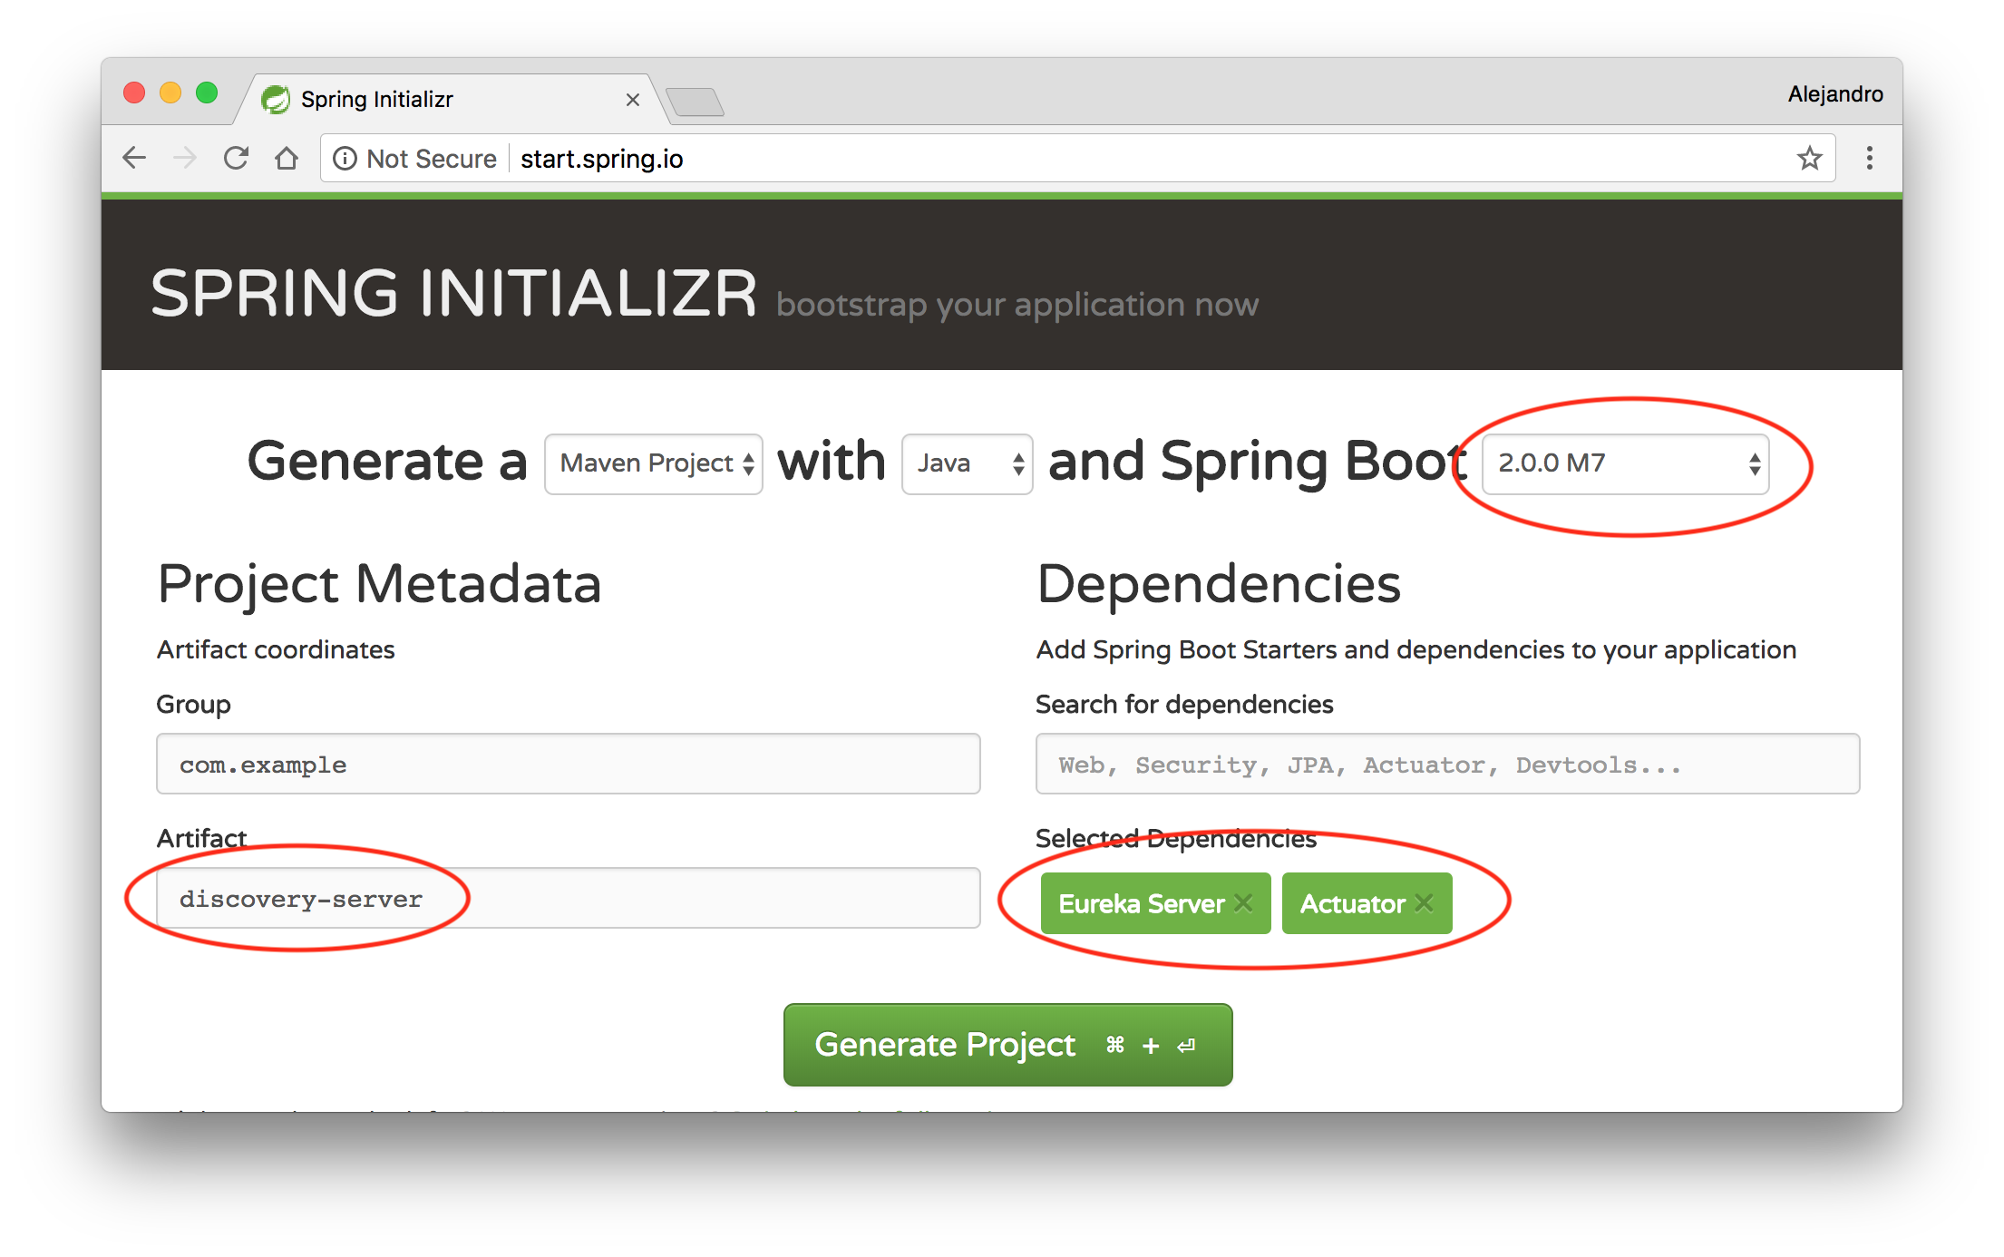Remove the Eureka Server dependency
Screen dimensions: 2004x1257
point(1243,902)
